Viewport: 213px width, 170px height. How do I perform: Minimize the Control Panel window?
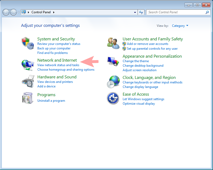coord(188,5)
